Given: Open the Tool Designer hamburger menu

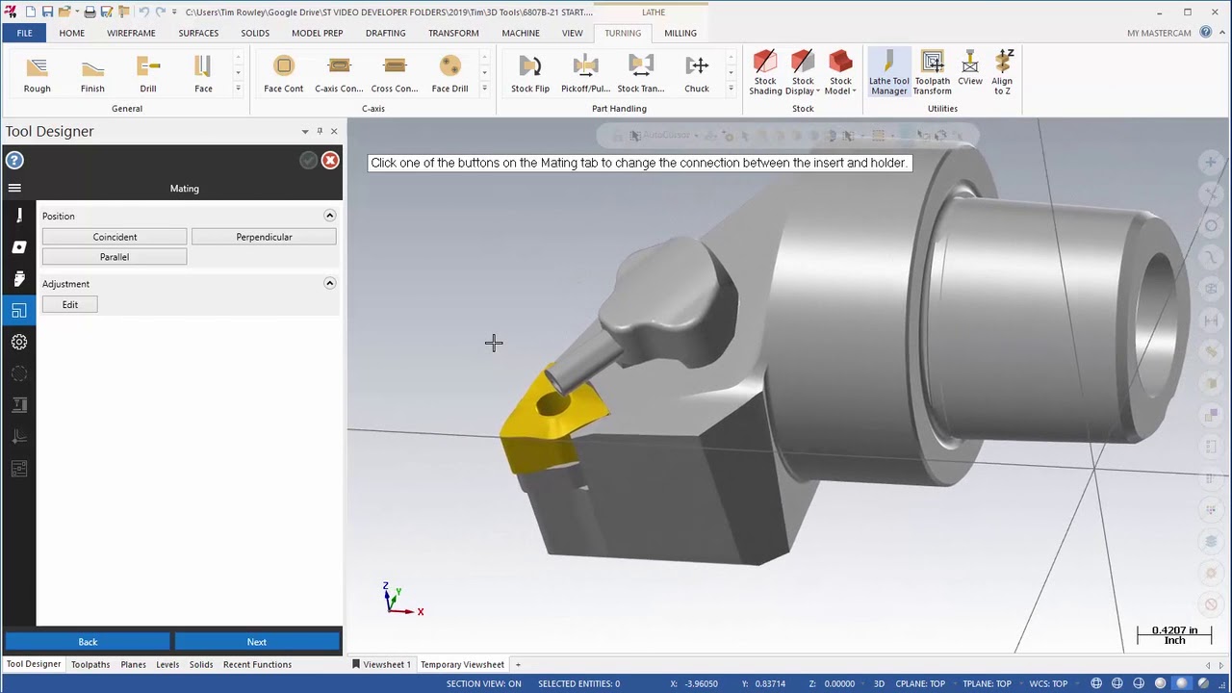Looking at the screenshot, I should coord(14,188).
